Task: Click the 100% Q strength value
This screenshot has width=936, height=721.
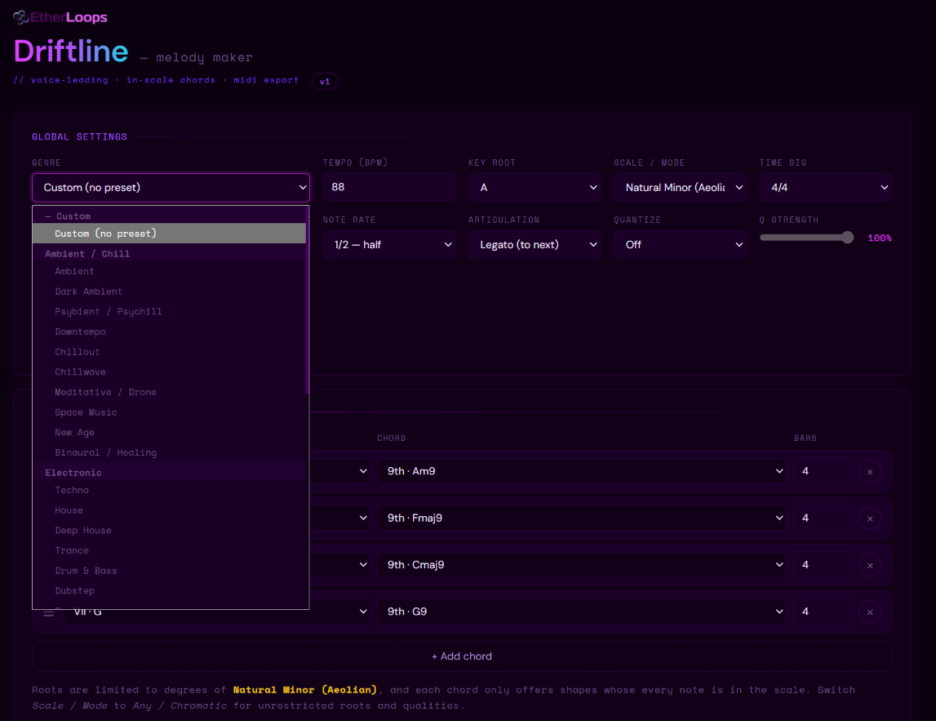Action: (x=880, y=238)
